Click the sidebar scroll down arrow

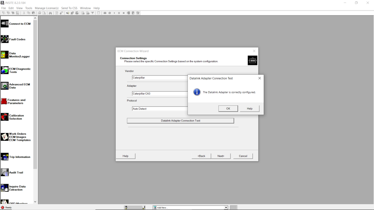(35, 202)
